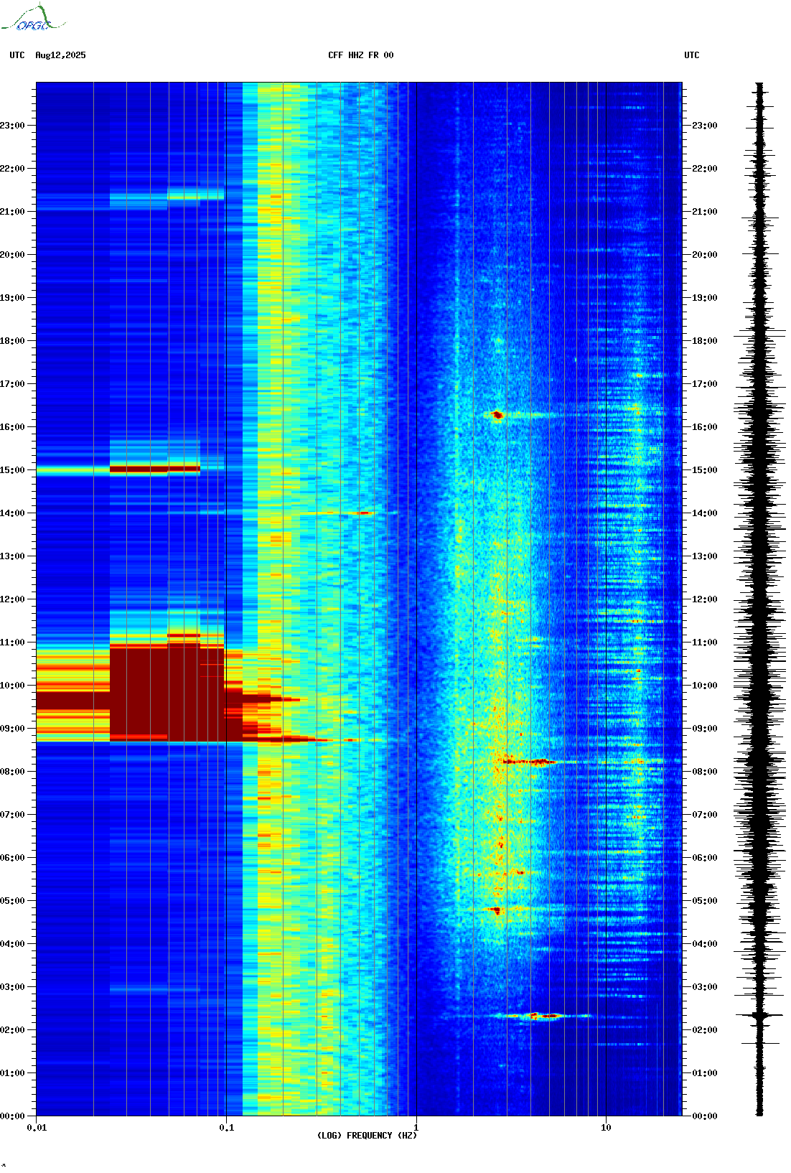This screenshot has width=791, height=1173.
Task: Click 09:00 on the left time axis
Action: tap(12, 729)
